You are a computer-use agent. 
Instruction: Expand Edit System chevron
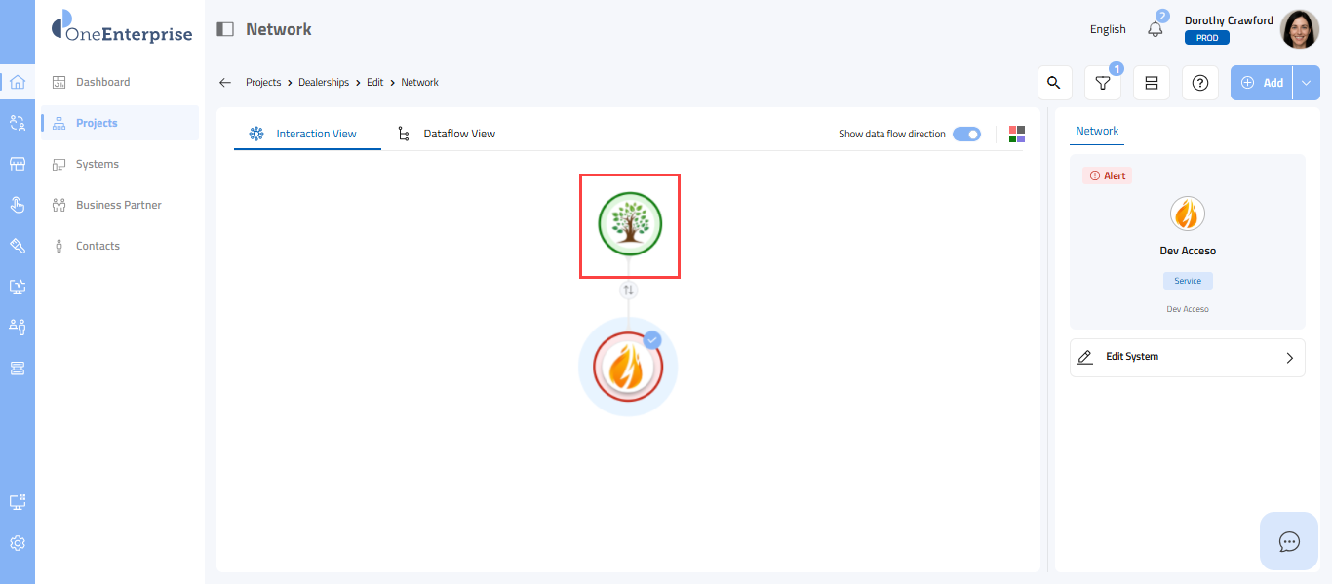point(1289,358)
